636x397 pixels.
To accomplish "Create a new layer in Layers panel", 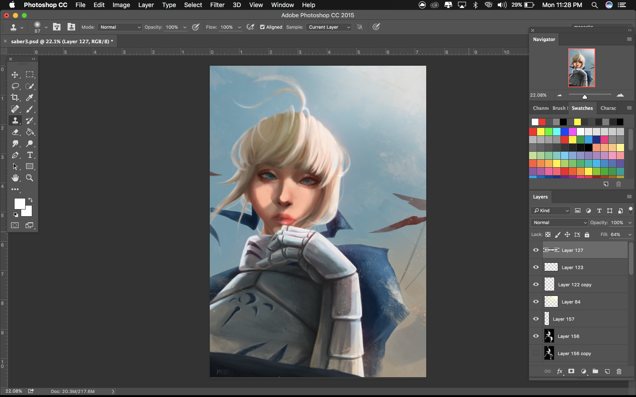I will pyautogui.click(x=607, y=371).
